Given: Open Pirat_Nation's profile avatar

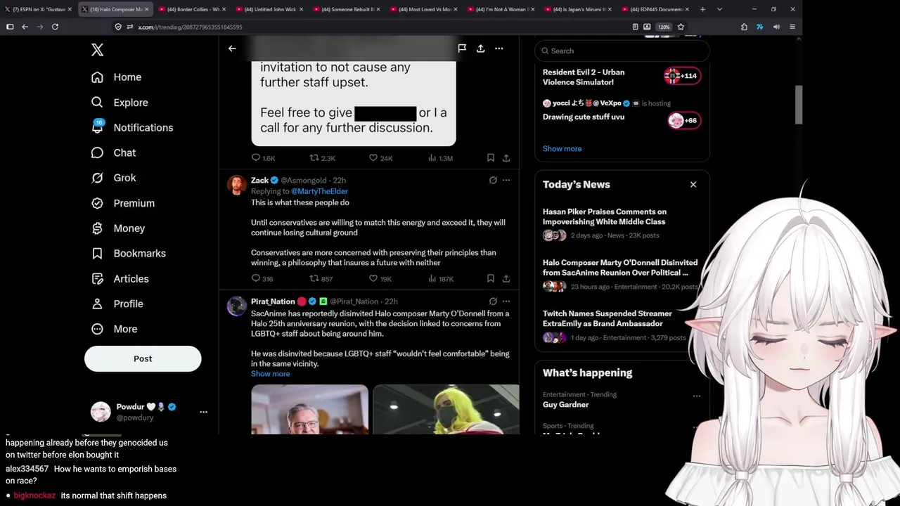Looking at the screenshot, I should [x=236, y=306].
